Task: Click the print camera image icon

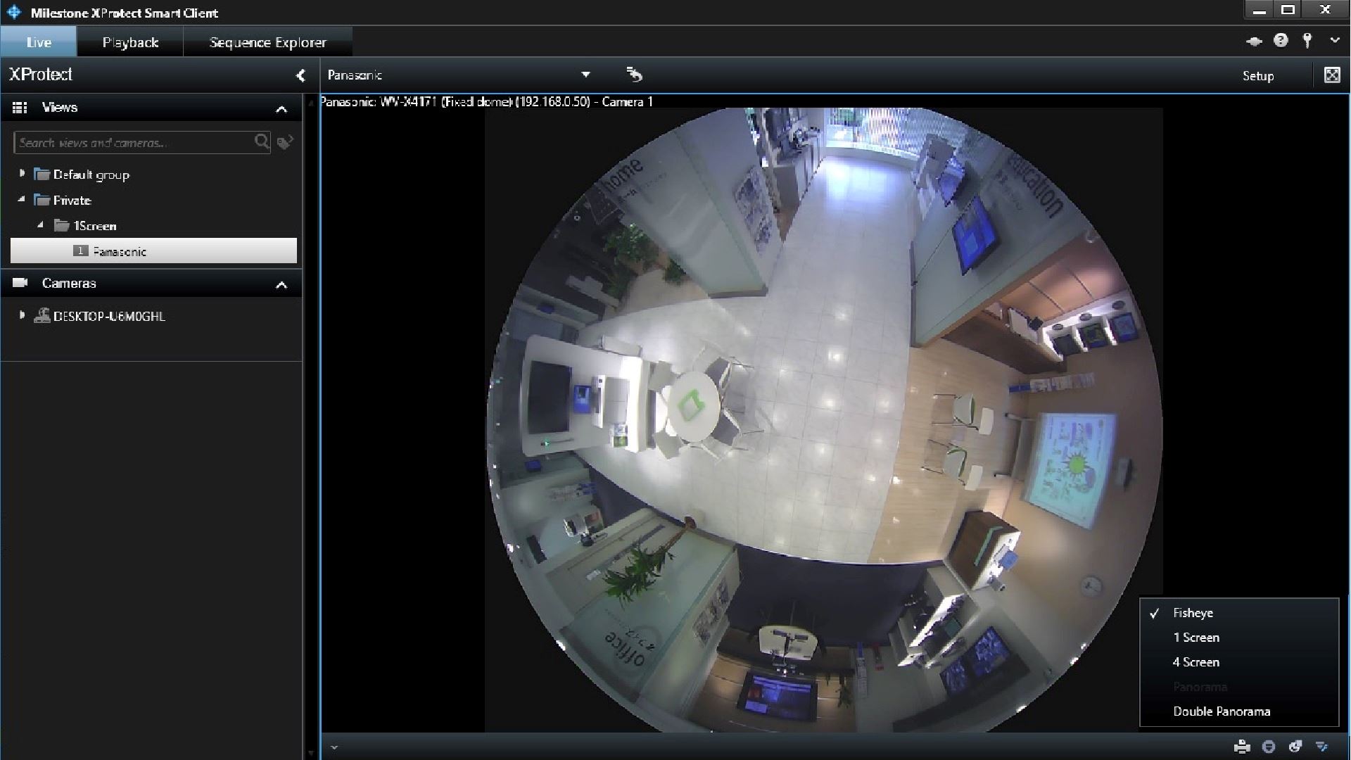Action: point(1242,747)
